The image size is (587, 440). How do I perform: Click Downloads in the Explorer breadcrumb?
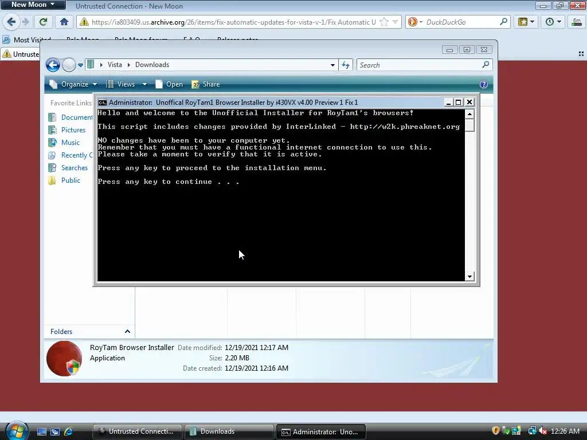tap(152, 65)
